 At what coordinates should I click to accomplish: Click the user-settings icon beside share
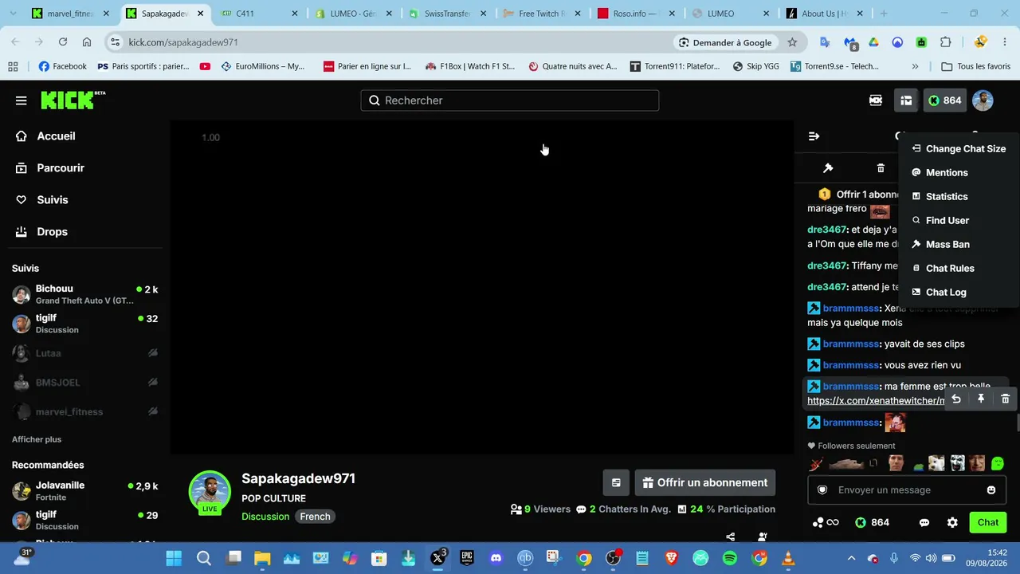pos(763,537)
